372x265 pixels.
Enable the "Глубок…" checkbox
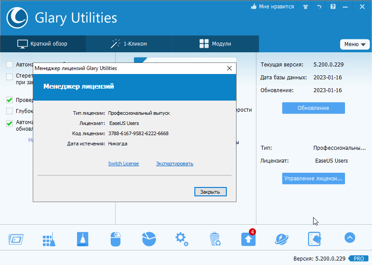pos(9,111)
